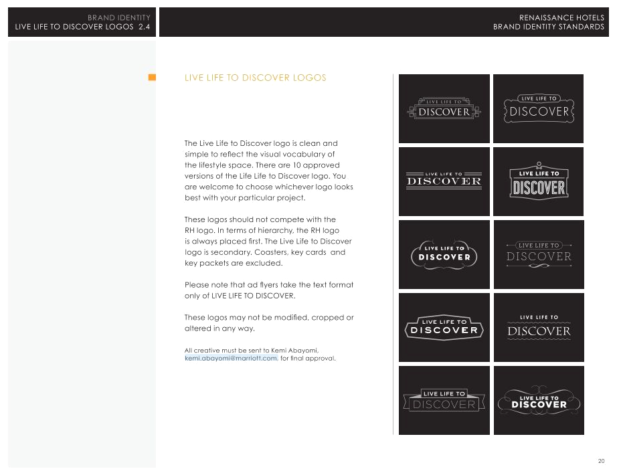The height and width of the screenshot is (473, 617).
Task: Click 'only of LIVE LIFE TO DISCOVER.' line
Action: click(x=240, y=296)
